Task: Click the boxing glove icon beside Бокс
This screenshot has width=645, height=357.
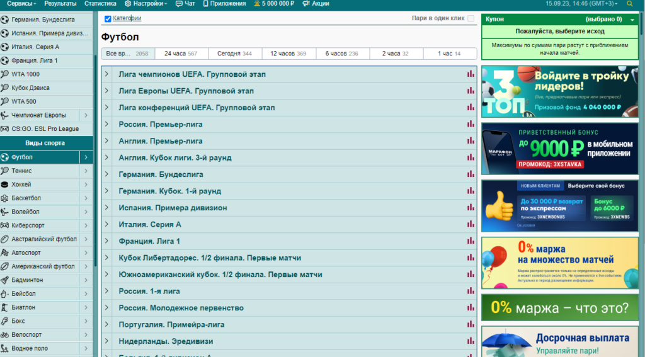Action: (x=4, y=321)
